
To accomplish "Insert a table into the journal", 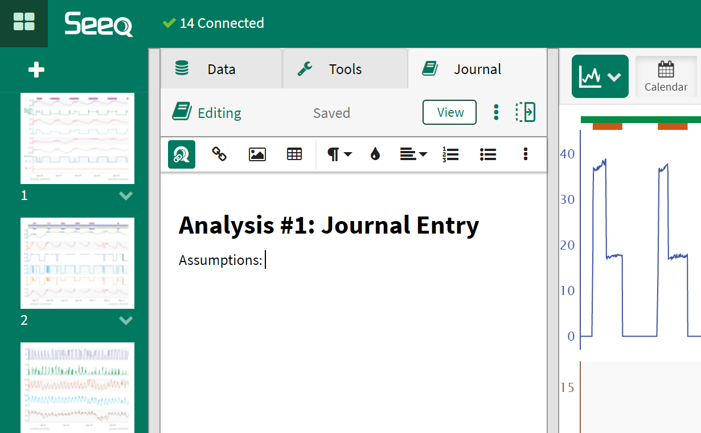I will (x=294, y=154).
